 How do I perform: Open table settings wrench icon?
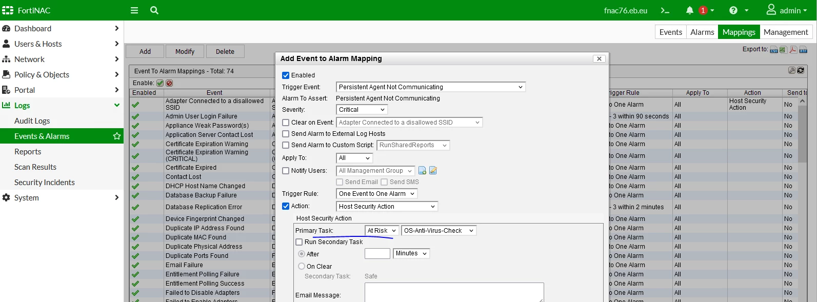tap(792, 70)
